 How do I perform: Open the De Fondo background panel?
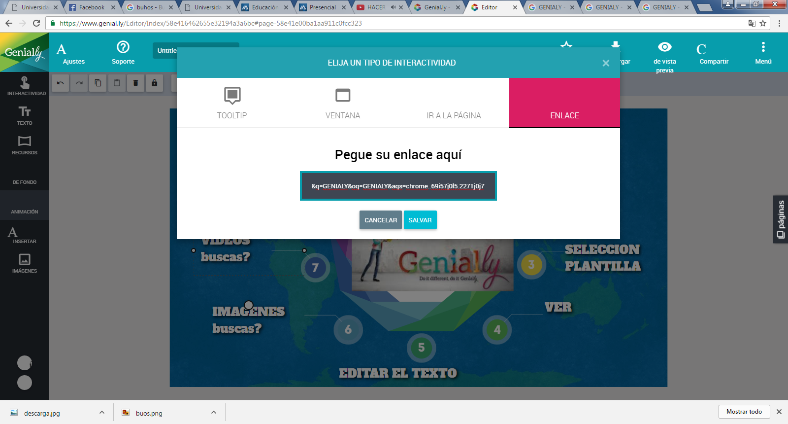click(25, 176)
